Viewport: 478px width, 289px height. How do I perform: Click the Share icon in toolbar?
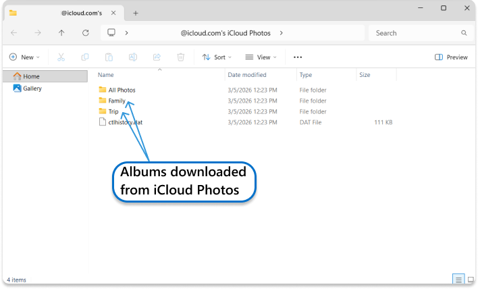(x=157, y=57)
